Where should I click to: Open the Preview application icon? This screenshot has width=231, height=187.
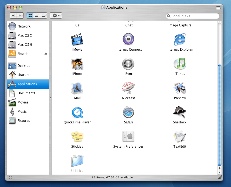click(x=180, y=88)
